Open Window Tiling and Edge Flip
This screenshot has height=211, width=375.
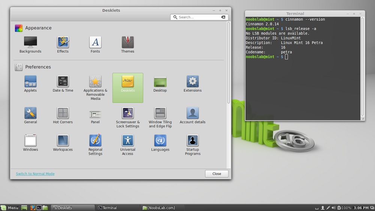pyautogui.click(x=160, y=113)
